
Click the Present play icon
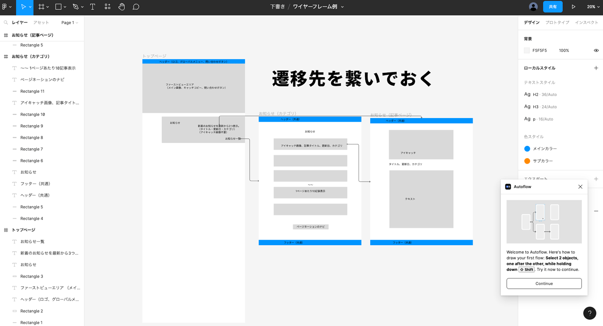tap(573, 7)
